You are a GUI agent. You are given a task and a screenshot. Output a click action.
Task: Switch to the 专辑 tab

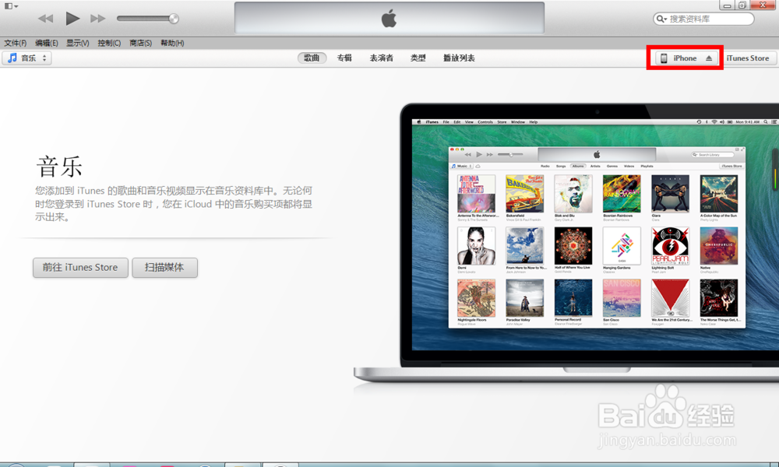click(344, 58)
